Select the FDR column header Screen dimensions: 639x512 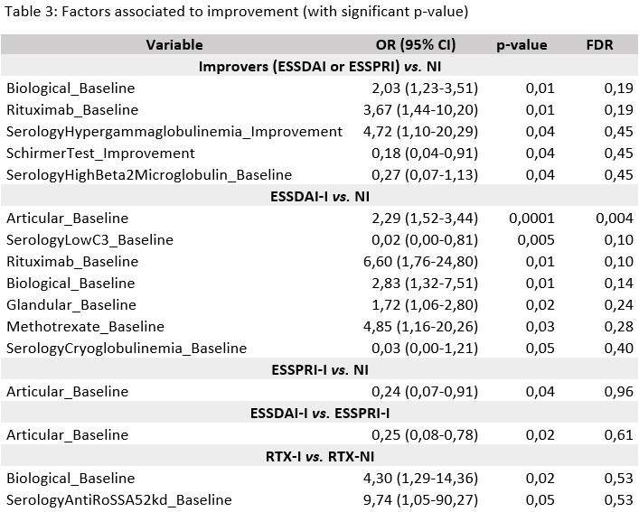coord(601,44)
